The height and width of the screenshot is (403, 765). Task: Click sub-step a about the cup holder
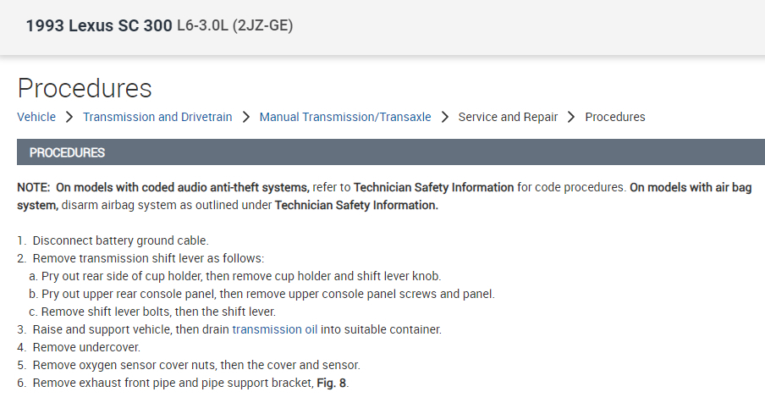pyautogui.click(x=240, y=276)
